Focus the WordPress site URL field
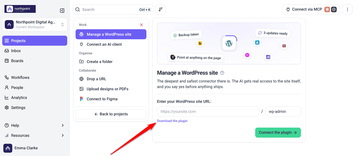This screenshot has width=357, height=156. pyautogui.click(x=208, y=111)
